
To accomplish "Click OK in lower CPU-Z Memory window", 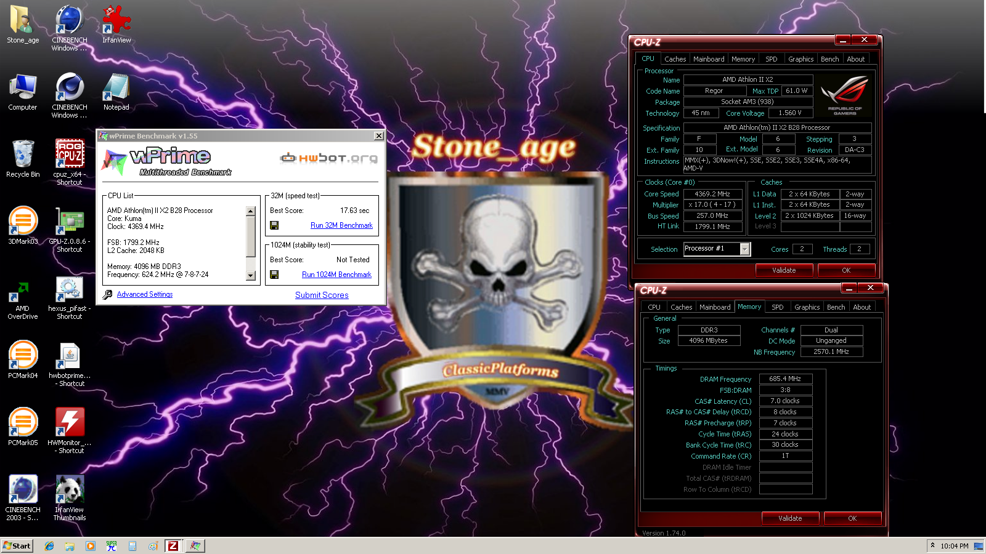I will [852, 518].
